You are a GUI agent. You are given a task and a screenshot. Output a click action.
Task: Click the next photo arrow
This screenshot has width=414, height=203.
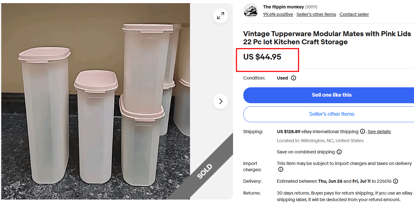click(x=221, y=101)
